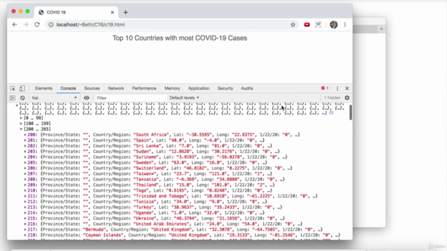
Task: Click the array info badge icon
Action: coord(331,113)
